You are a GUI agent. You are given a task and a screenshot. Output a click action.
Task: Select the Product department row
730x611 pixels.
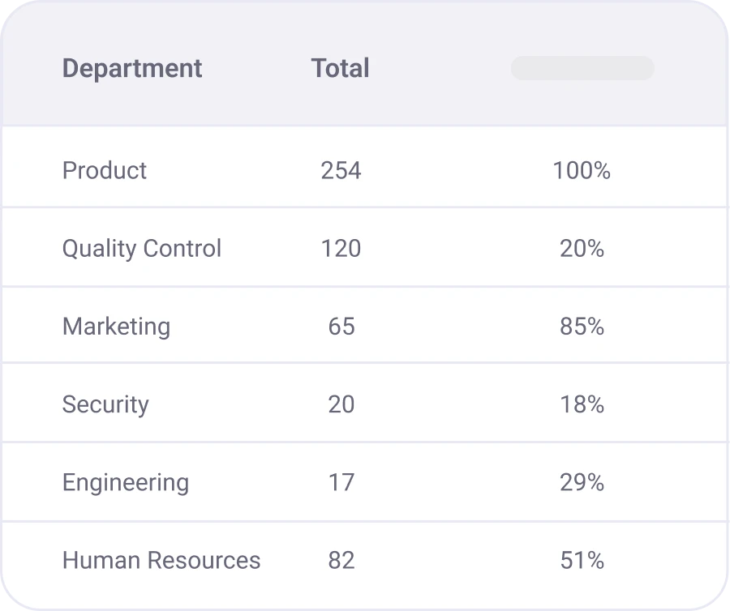(105, 170)
